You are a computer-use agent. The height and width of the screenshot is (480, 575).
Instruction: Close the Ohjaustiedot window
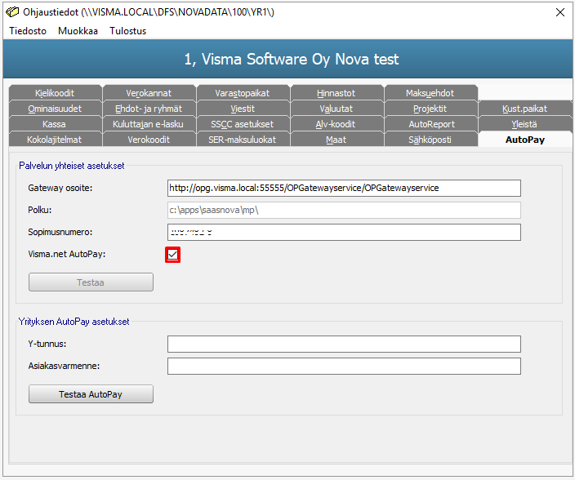[560, 12]
